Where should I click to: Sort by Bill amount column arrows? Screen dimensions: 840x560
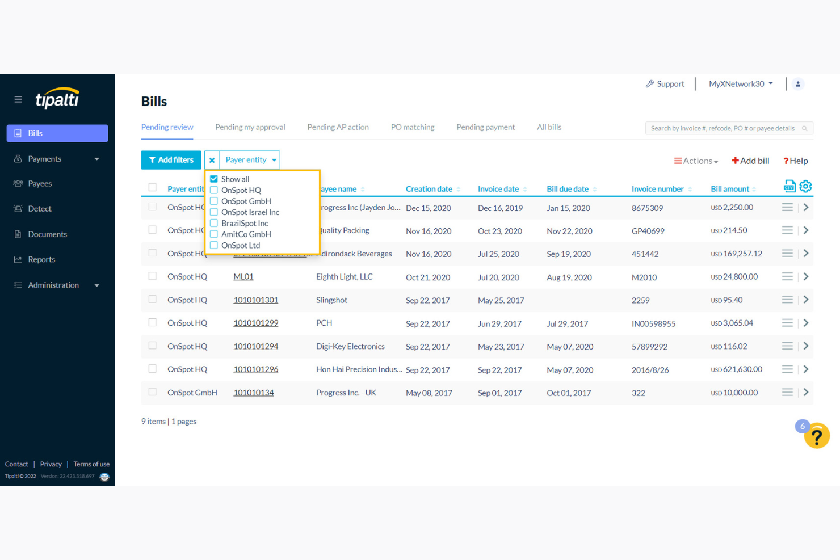754,190
